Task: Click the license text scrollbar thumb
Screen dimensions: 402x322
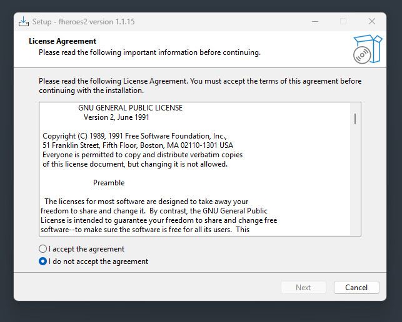Action: point(355,119)
